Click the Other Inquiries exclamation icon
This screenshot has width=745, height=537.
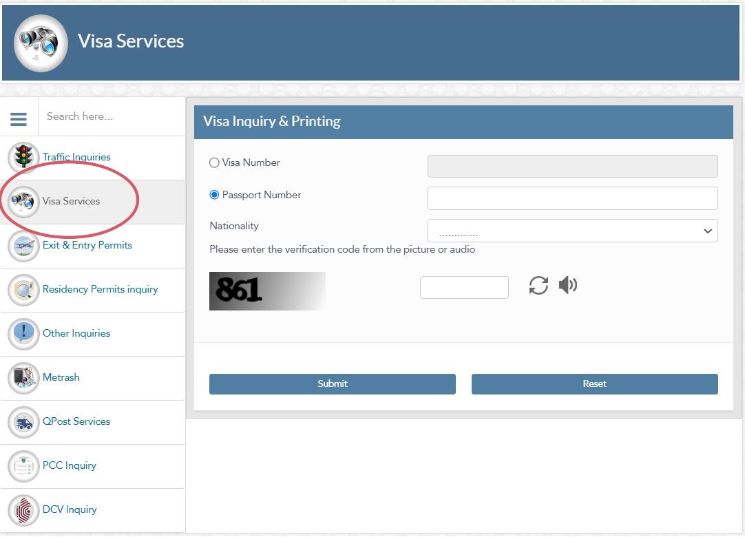[23, 333]
